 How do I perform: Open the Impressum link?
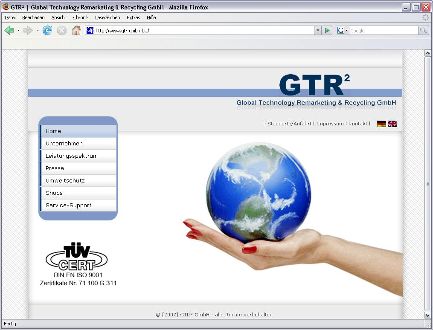point(330,124)
